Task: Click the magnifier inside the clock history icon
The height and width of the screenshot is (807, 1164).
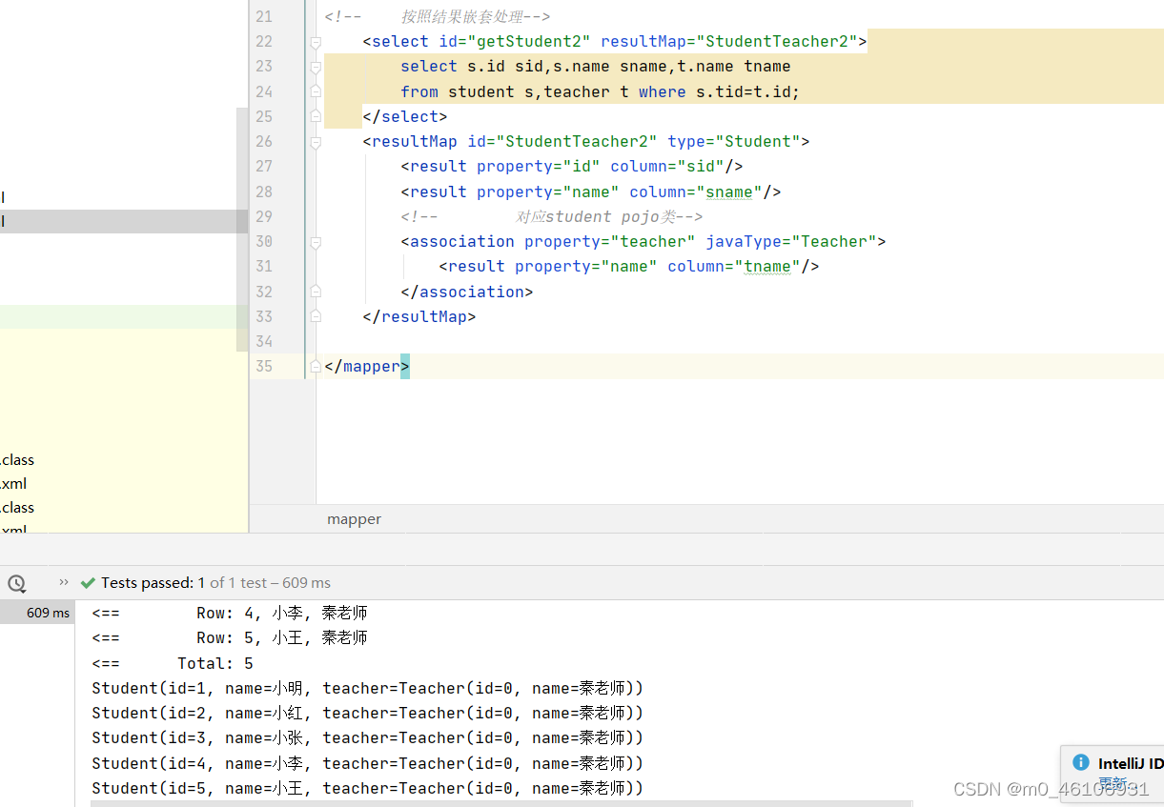Action: click(19, 586)
